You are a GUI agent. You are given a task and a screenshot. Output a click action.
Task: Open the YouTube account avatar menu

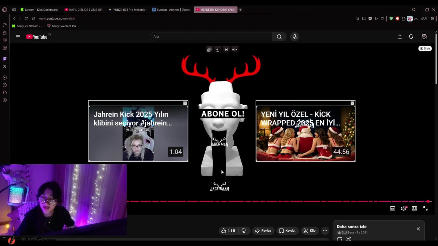424,37
